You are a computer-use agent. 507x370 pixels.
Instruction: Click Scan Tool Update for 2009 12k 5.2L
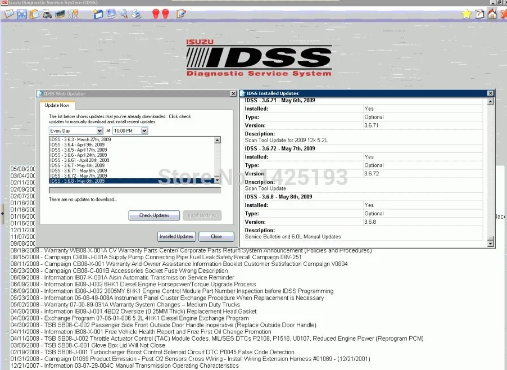pos(286,140)
